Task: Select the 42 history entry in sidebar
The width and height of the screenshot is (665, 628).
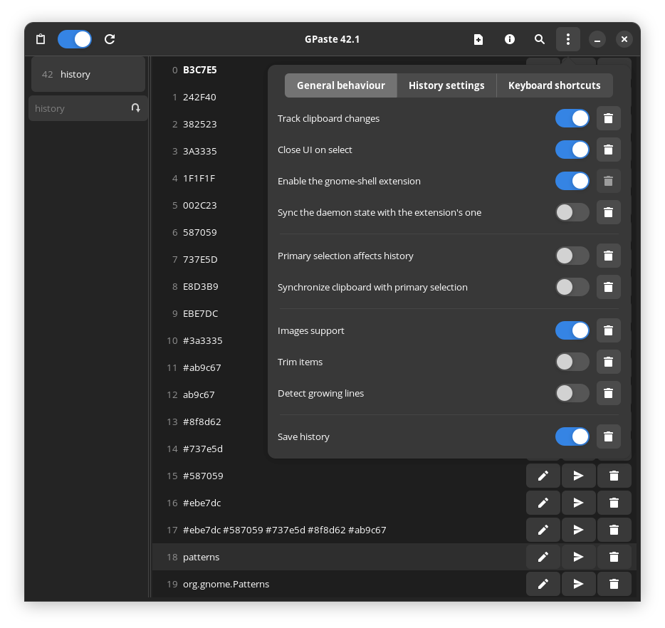Action: click(88, 75)
